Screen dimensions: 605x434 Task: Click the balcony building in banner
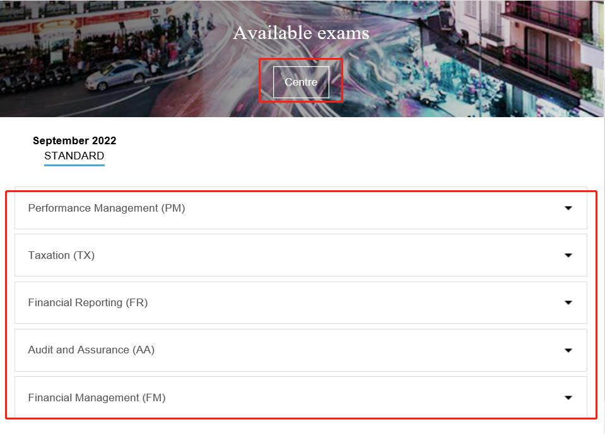click(543, 50)
